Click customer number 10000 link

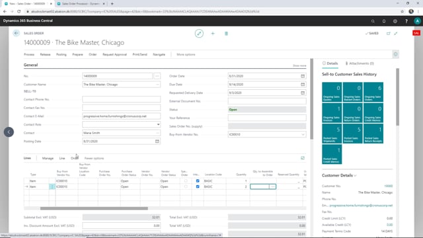pyautogui.click(x=389, y=186)
